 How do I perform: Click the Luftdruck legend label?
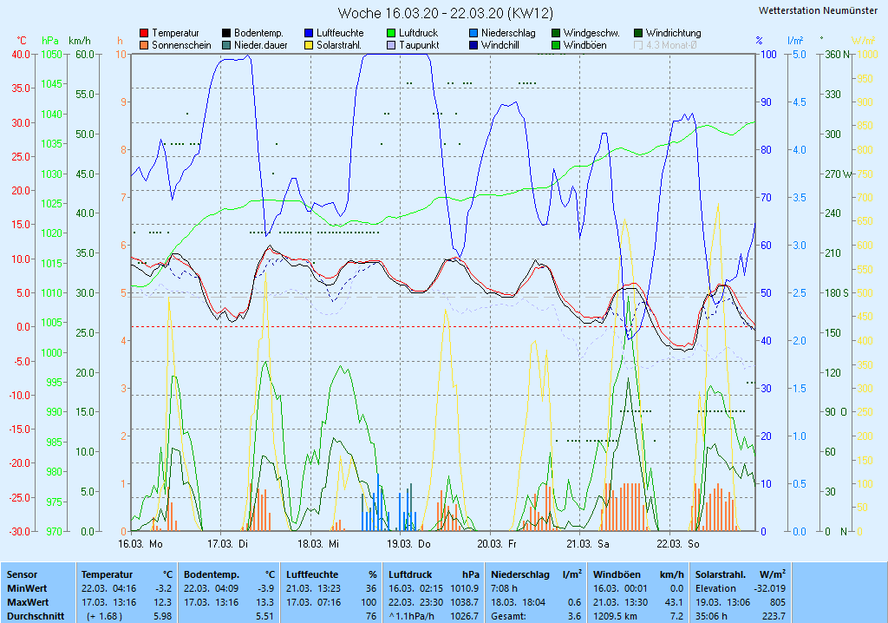tap(419, 34)
